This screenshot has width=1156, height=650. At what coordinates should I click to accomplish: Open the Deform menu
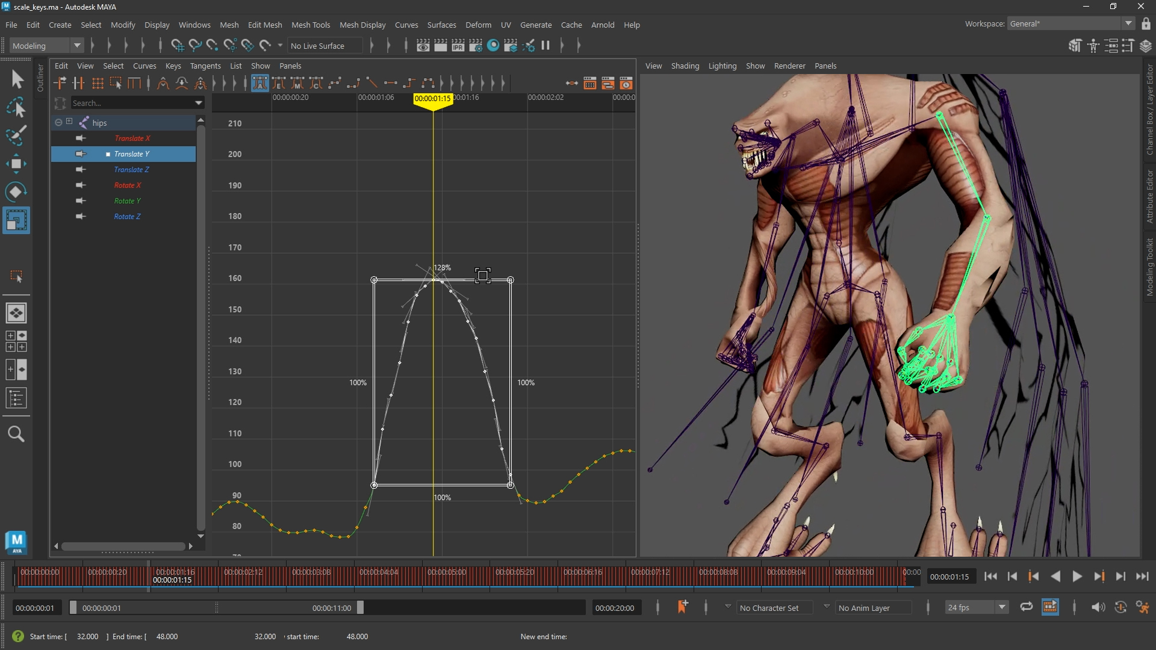point(477,25)
